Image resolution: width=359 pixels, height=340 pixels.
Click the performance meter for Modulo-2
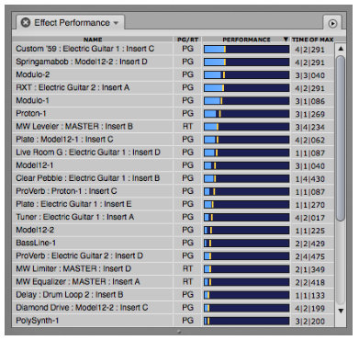[x=246, y=74]
